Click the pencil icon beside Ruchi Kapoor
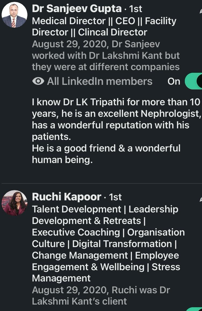202x311 pixels. pos(200,199)
